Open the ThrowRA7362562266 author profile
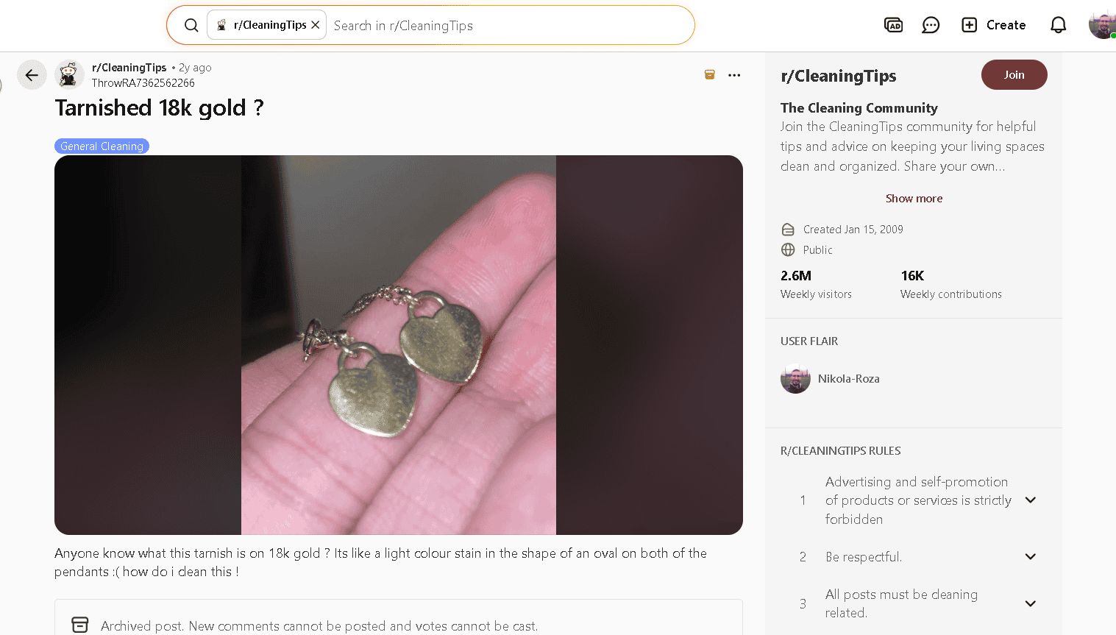1116x635 pixels. point(143,83)
